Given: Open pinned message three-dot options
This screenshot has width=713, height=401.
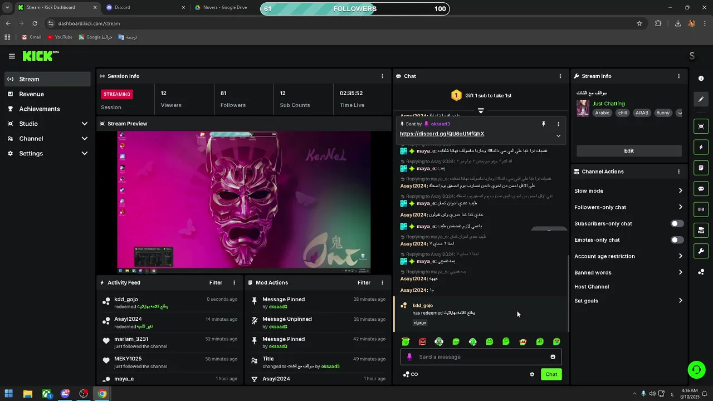Looking at the screenshot, I should click(x=558, y=124).
